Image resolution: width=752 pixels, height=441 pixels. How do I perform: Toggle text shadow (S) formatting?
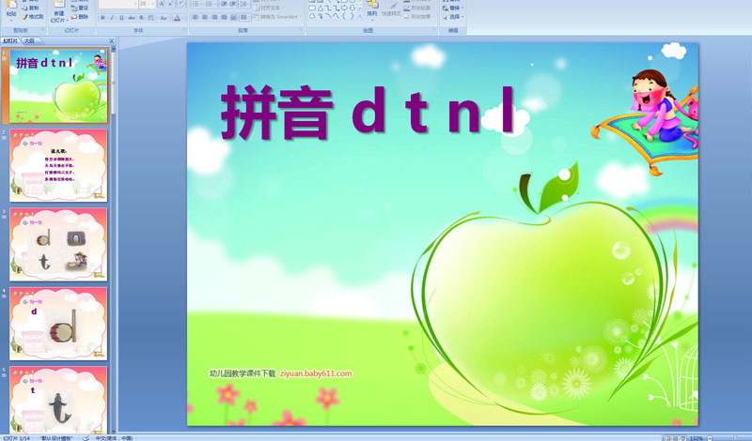coord(141,18)
